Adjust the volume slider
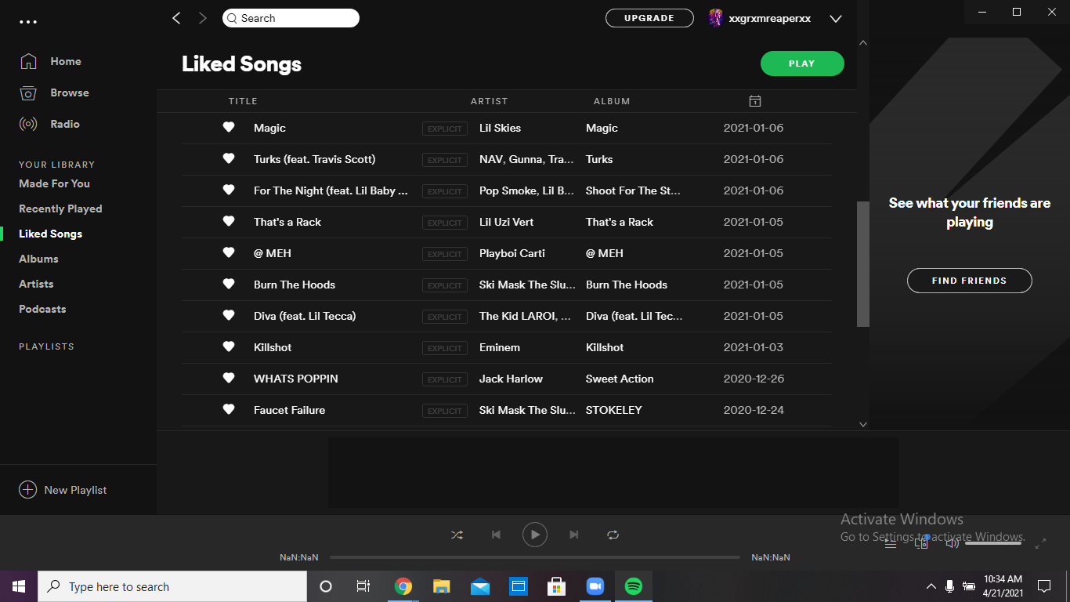The image size is (1070, 602). 992,543
